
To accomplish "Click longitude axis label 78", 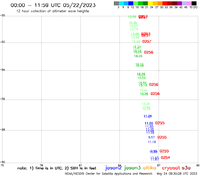I will [x=41, y=165].
